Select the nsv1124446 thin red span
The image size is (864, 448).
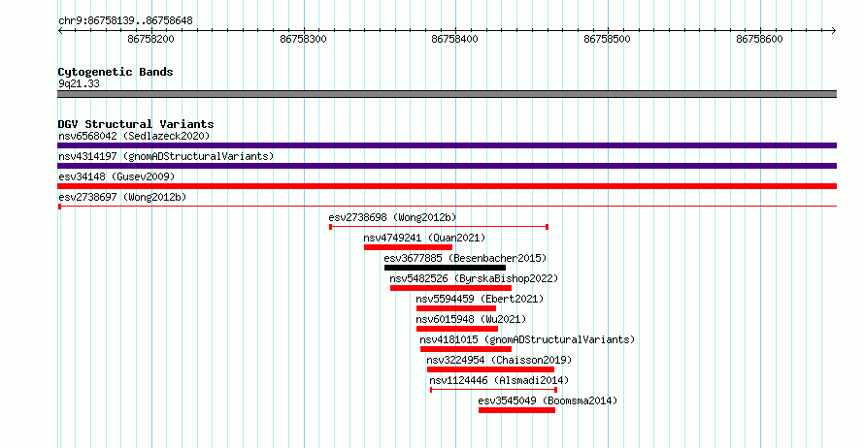[x=494, y=390]
